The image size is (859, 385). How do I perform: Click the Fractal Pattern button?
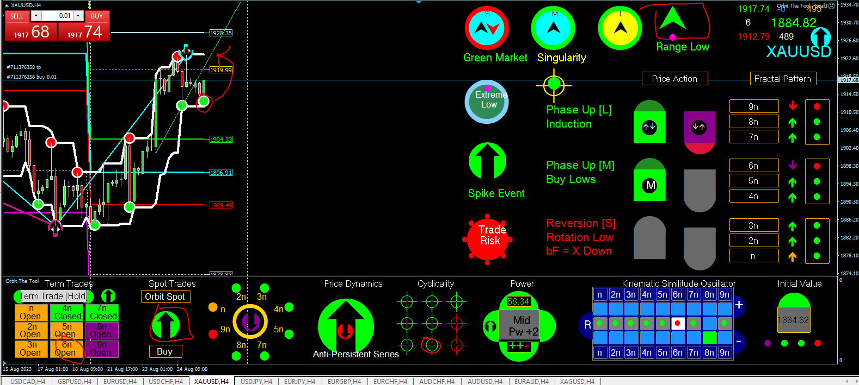coord(782,79)
